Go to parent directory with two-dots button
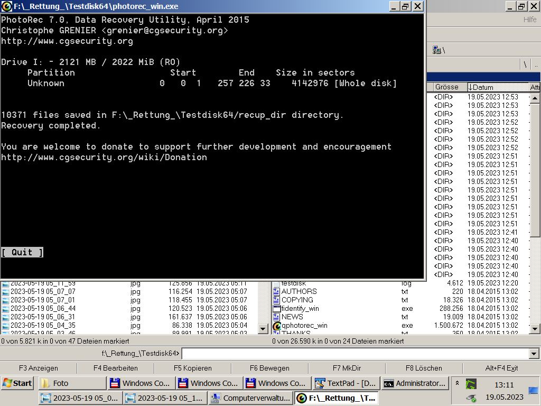This screenshot has height=406, width=541. pos(536,64)
